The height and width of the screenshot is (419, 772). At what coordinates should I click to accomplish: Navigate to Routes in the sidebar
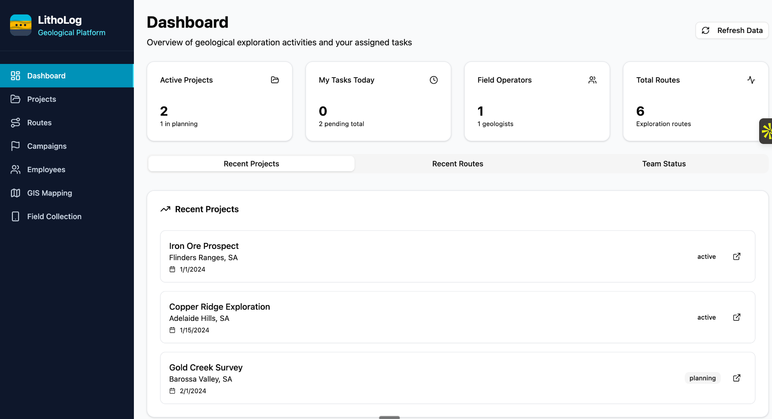pyautogui.click(x=39, y=123)
